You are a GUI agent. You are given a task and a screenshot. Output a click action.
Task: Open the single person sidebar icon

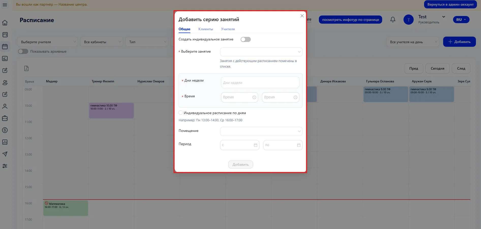click(x=5, y=106)
